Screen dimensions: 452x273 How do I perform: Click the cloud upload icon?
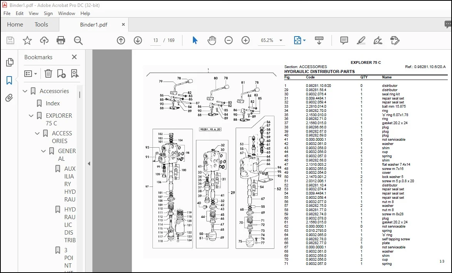click(44, 40)
